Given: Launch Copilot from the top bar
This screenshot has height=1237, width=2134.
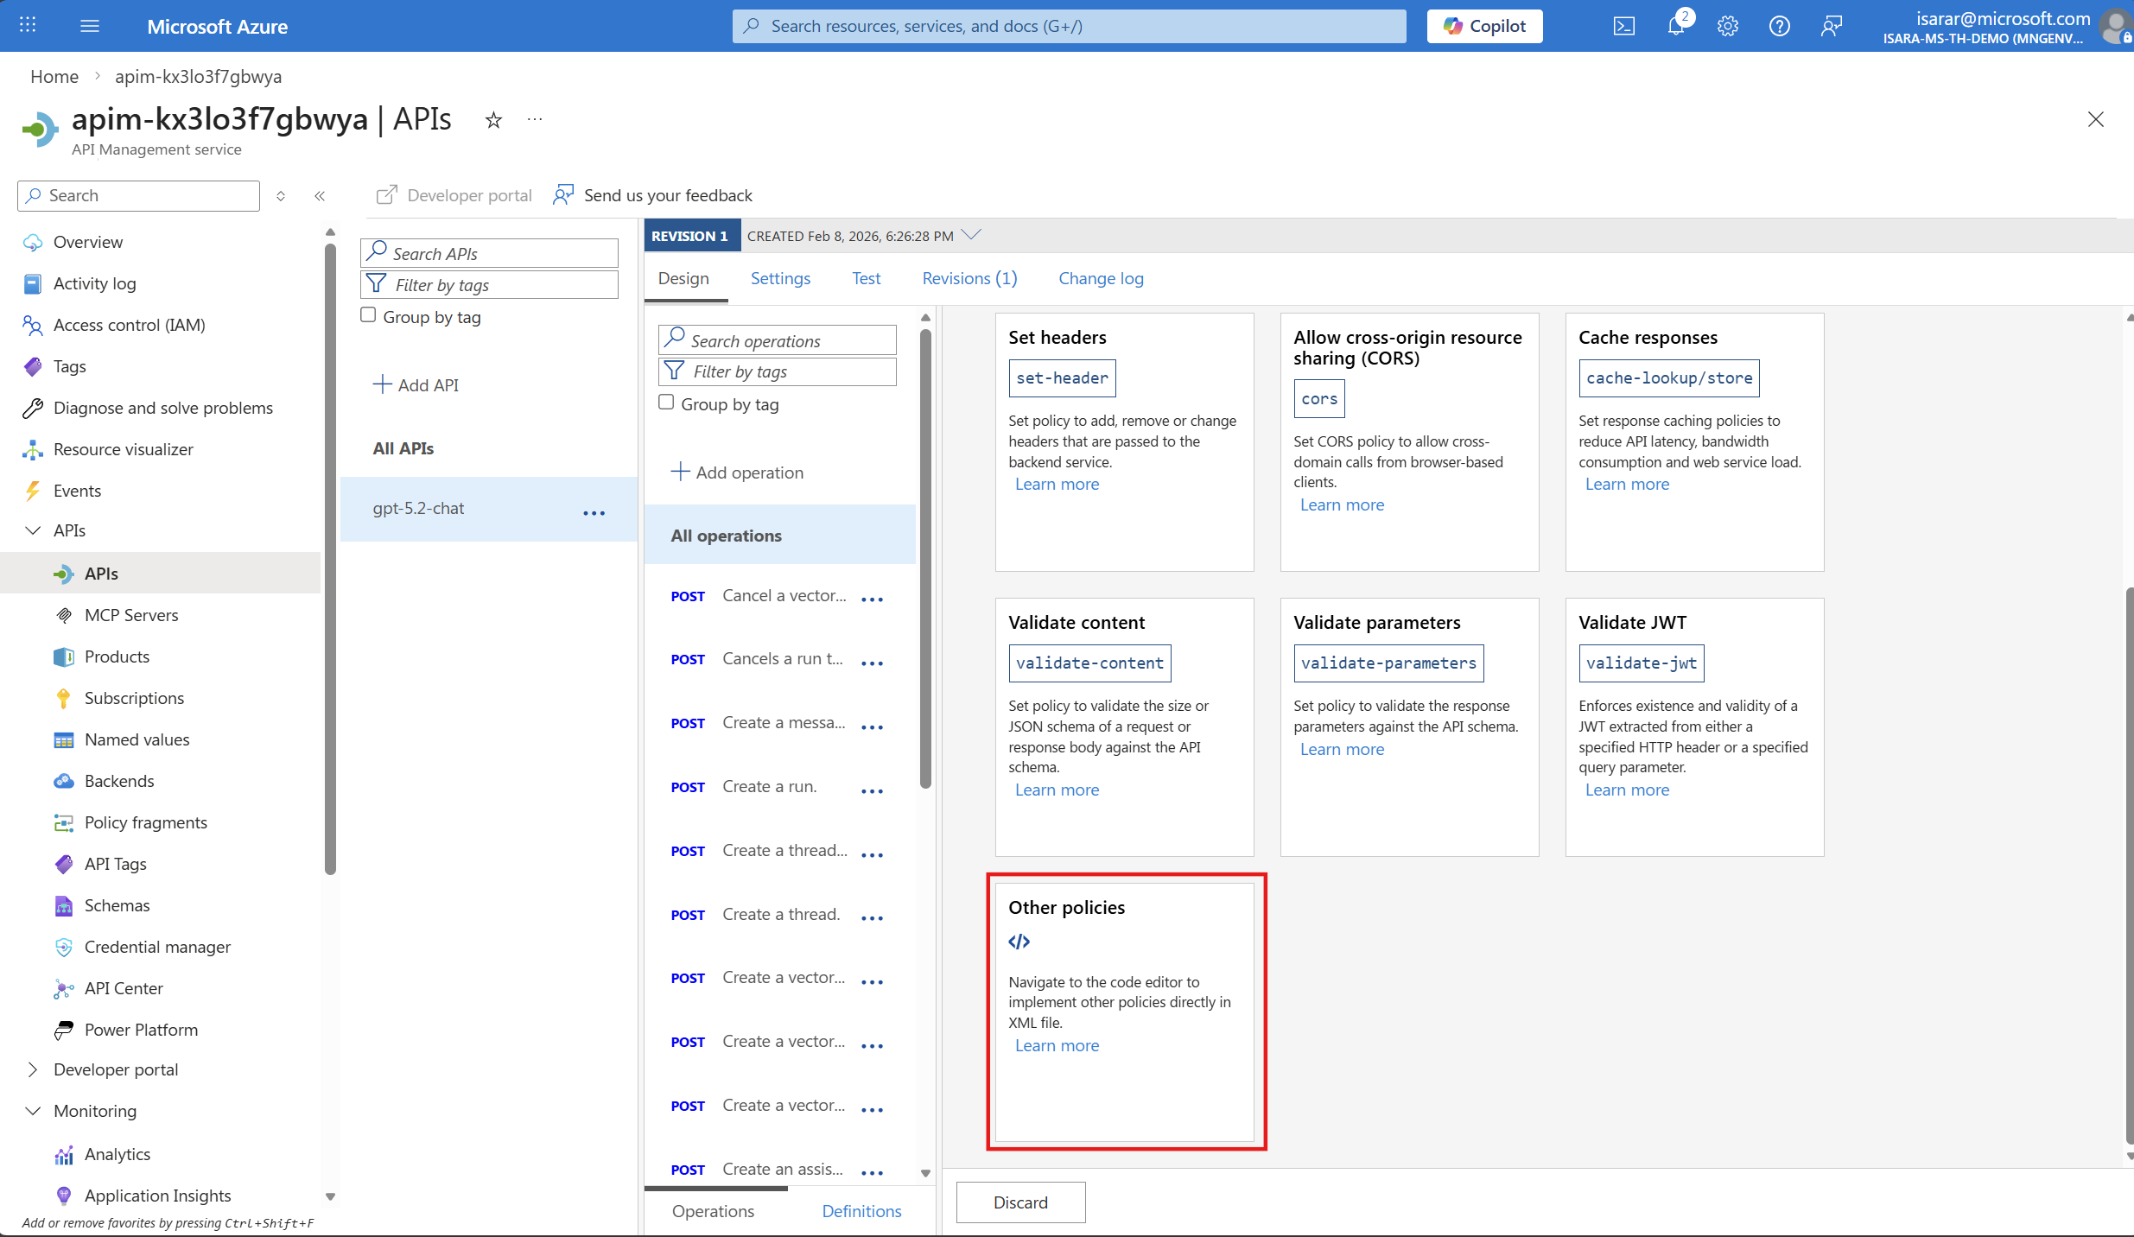Looking at the screenshot, I should point(1484,26).
